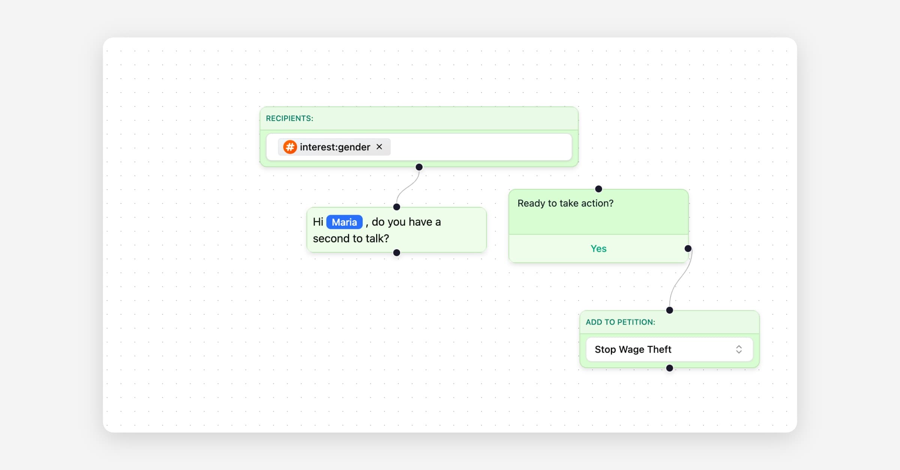Edit the Ready to take action? text
The image size is (900, 470).
pyautogui.click(x=565, y=203)
